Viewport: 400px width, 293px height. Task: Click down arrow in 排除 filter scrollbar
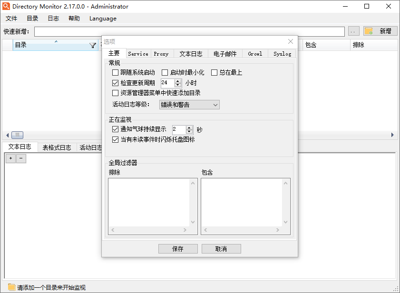pyautogui.click(x=193, y=222)
